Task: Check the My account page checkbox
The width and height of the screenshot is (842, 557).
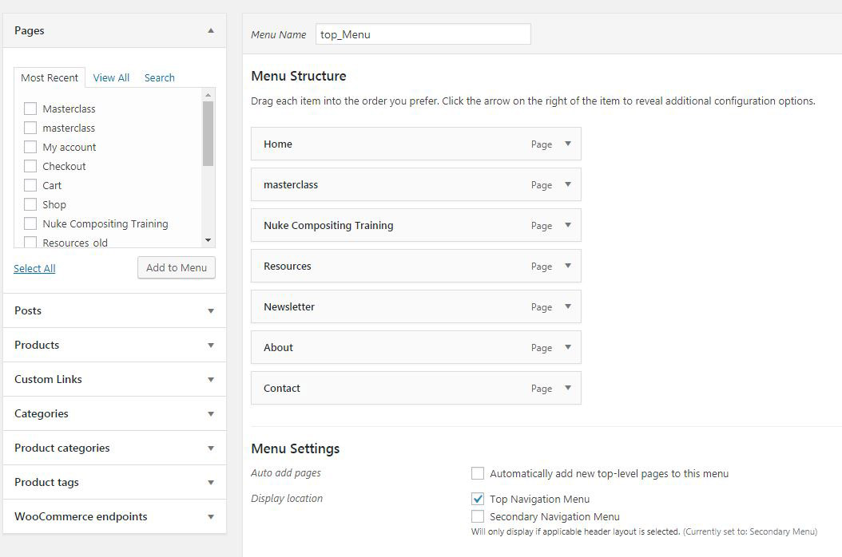Action: pyautogui.click(x=30, y=147)
